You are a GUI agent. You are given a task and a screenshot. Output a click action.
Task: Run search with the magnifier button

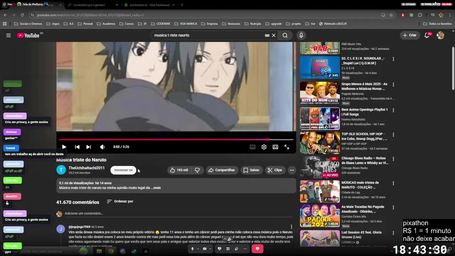(285, 35)
